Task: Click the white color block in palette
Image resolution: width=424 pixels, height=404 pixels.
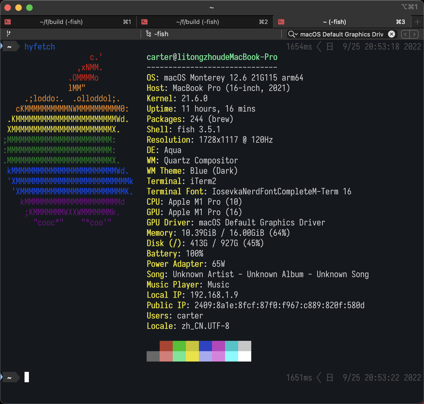Action: (245, 356)
